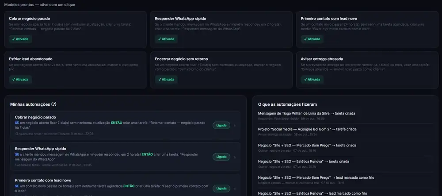Click the 'Encerrar negócio sem retorno' card title
Screen dimensions: 442x196
coord(181,59)
